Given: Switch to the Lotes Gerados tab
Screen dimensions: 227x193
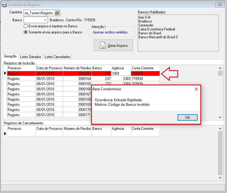Looking at the screenshot, I should 31,57.
